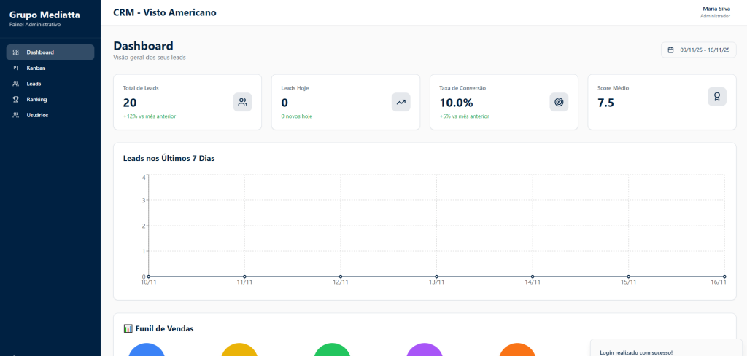Go to the Kanban menu item

click(x=36, y=68)
